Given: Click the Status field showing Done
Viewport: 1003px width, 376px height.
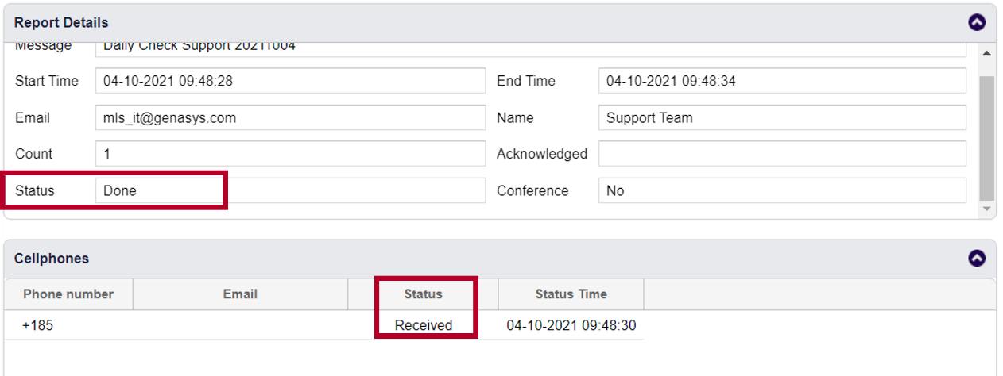Looking at the screenshot, I should coord(289,190).
